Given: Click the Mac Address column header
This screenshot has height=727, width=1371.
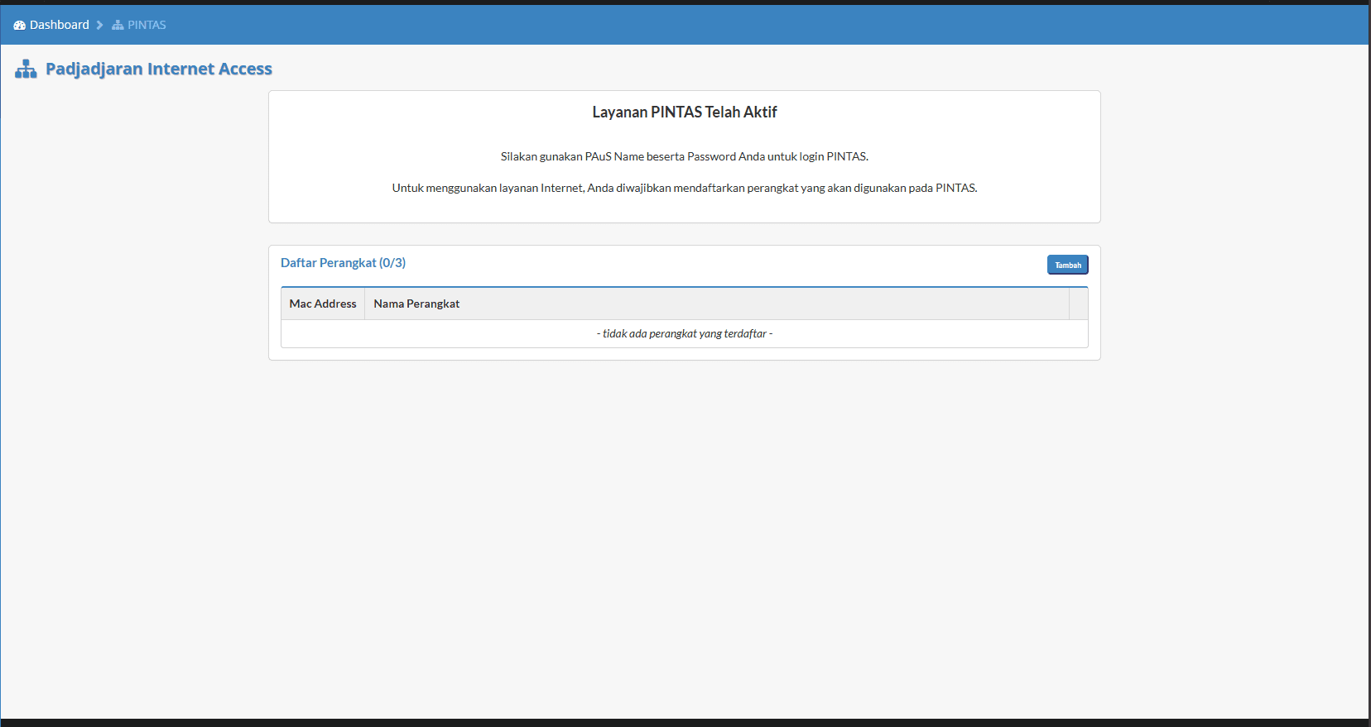Looking at the screenshot, I should click(323, 304).
